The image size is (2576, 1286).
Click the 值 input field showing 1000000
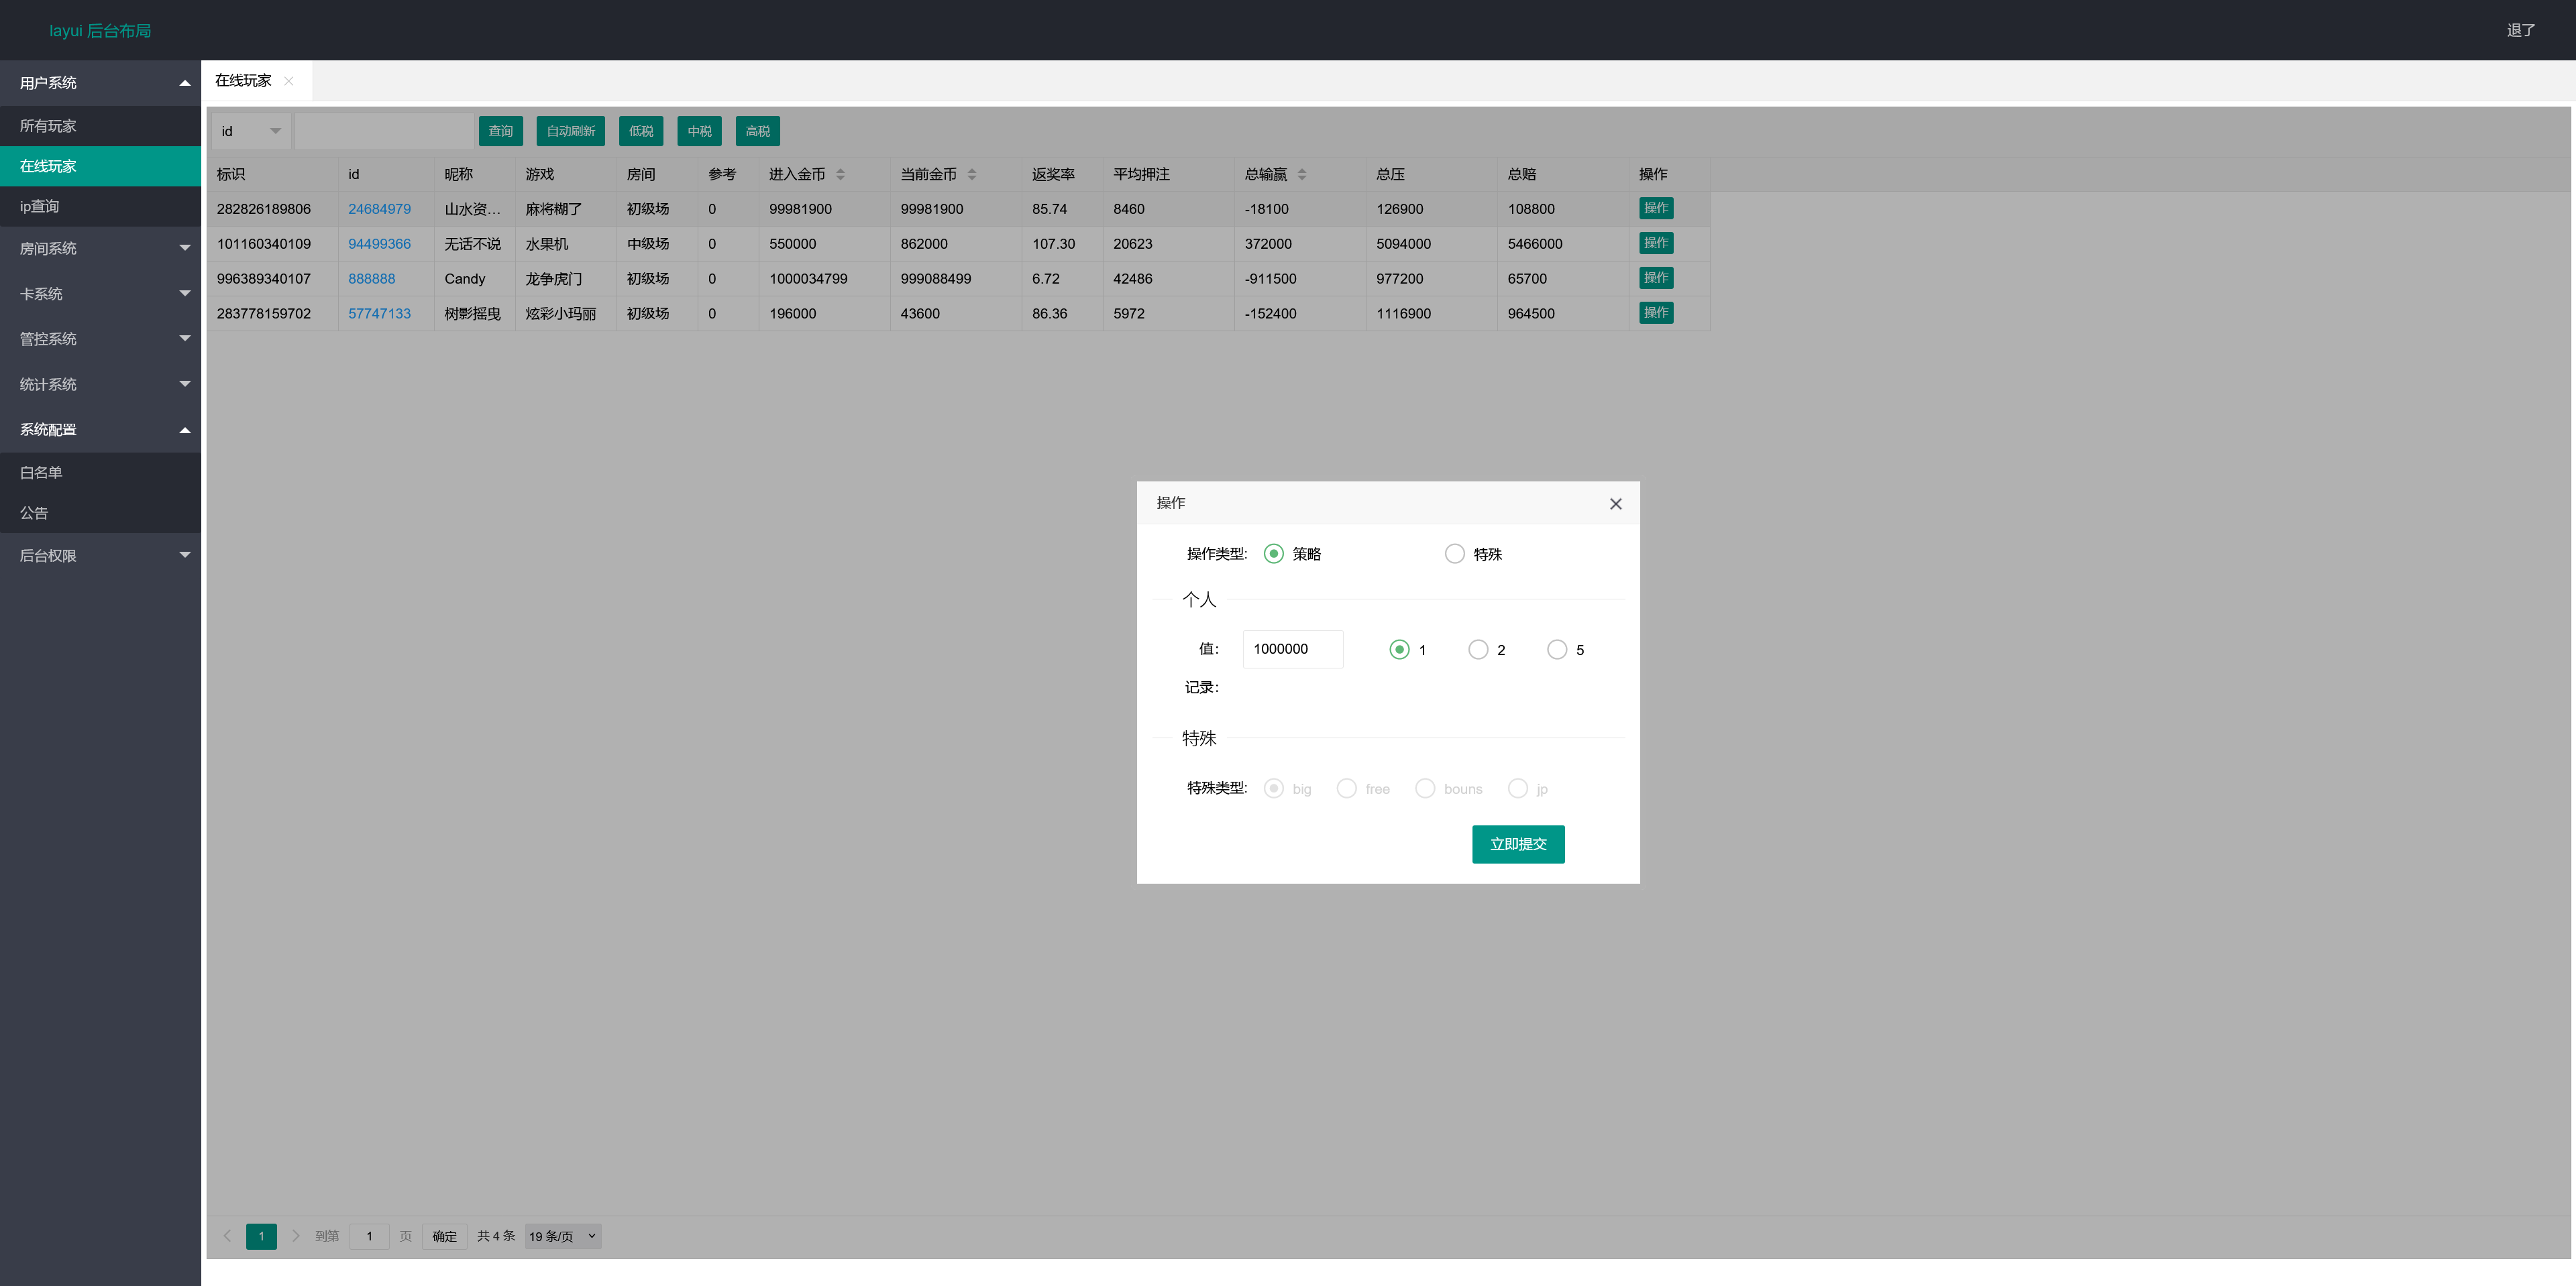[1291, 648]
